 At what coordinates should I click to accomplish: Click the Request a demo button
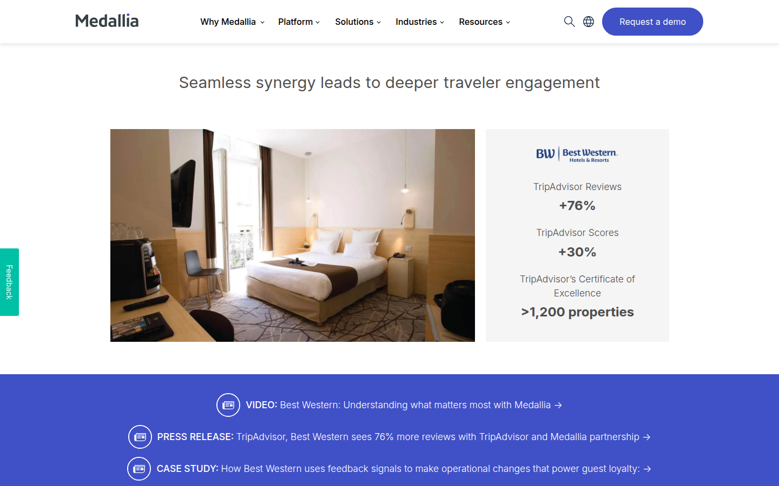pos(652,22)
